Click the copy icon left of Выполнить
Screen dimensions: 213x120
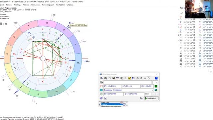pos(141,98)
